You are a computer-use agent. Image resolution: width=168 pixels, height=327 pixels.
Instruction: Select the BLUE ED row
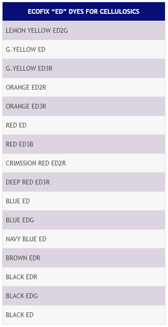coord(84,201)
